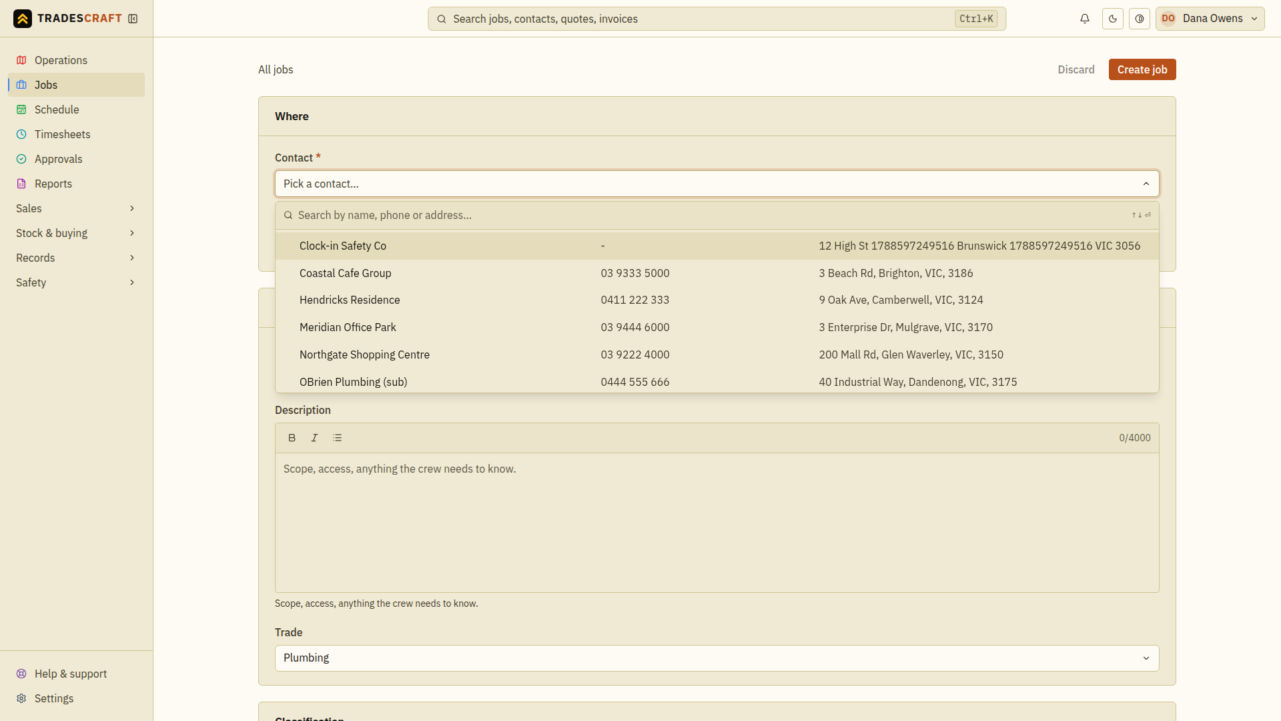Click the DO user avatar

tap(1168, 19)
